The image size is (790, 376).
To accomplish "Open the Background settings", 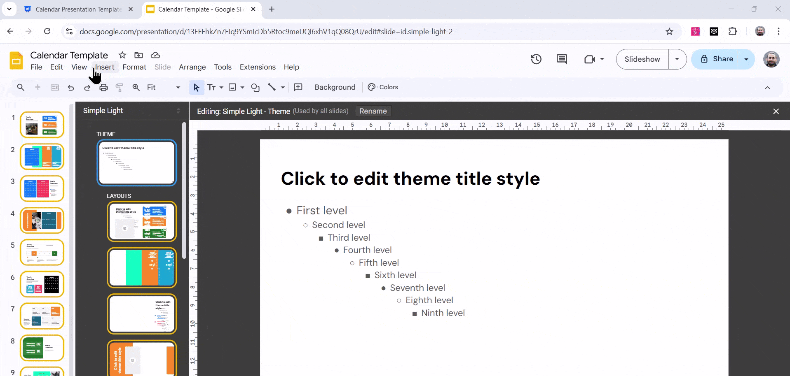I will [335, 87].
